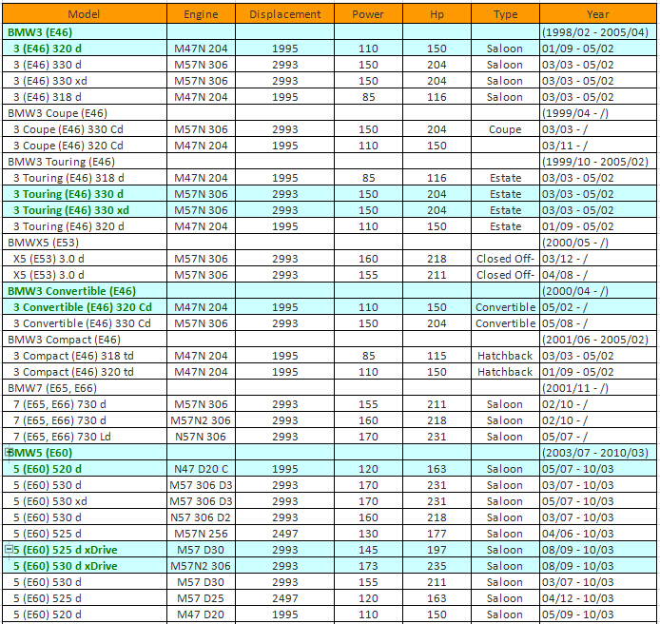
Task: Select the year cell (1998/02 - 2005/04)
Action: [x=598, y=32]
